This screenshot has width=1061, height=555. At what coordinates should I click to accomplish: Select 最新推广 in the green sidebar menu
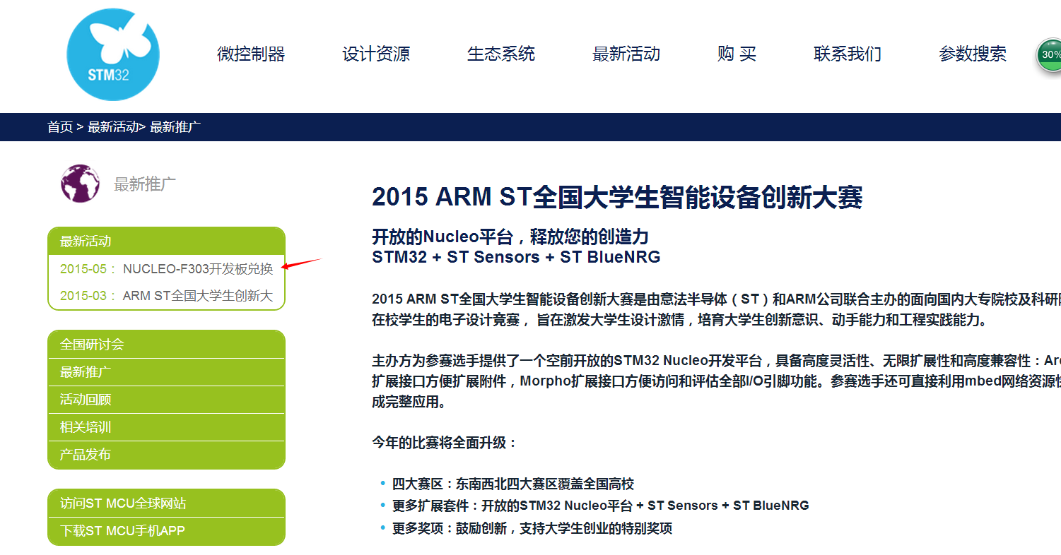click(x=166, y=372)
